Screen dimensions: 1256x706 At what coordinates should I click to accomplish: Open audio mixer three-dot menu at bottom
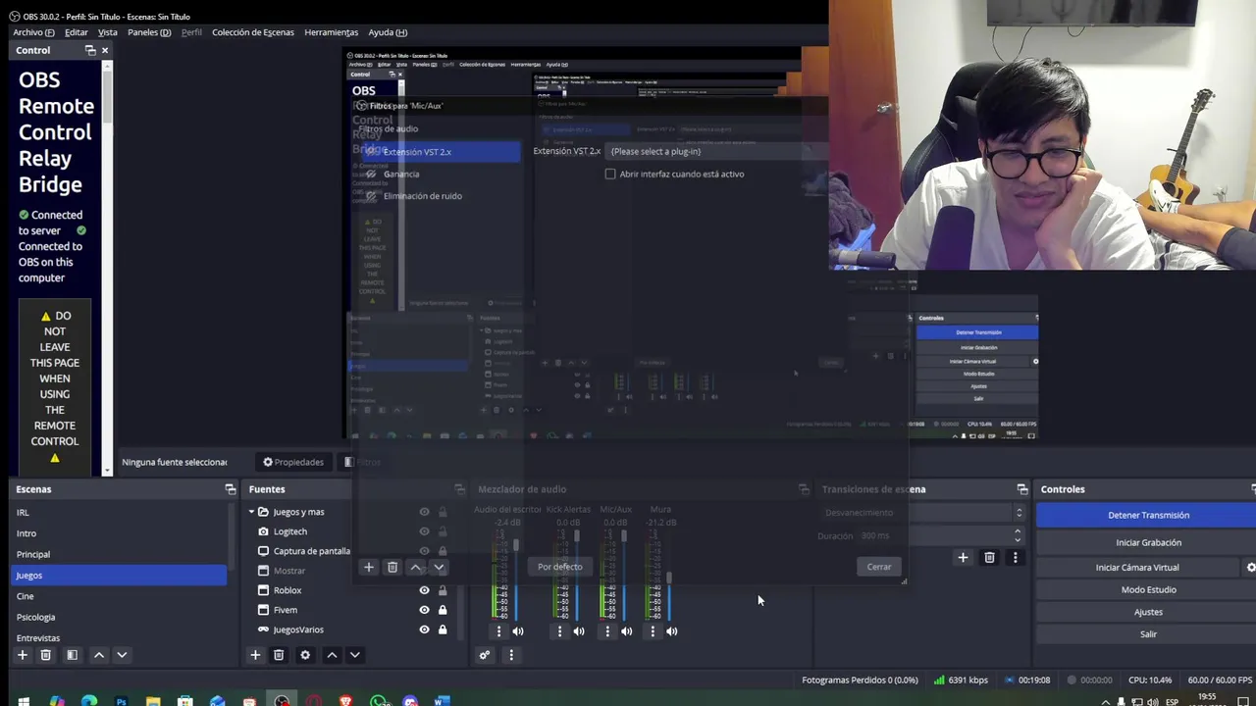510,655
